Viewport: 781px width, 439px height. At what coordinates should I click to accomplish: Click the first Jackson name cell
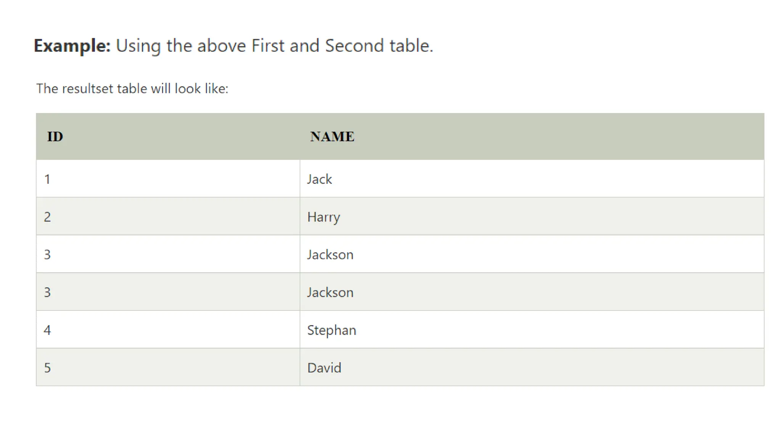point(330,255)
